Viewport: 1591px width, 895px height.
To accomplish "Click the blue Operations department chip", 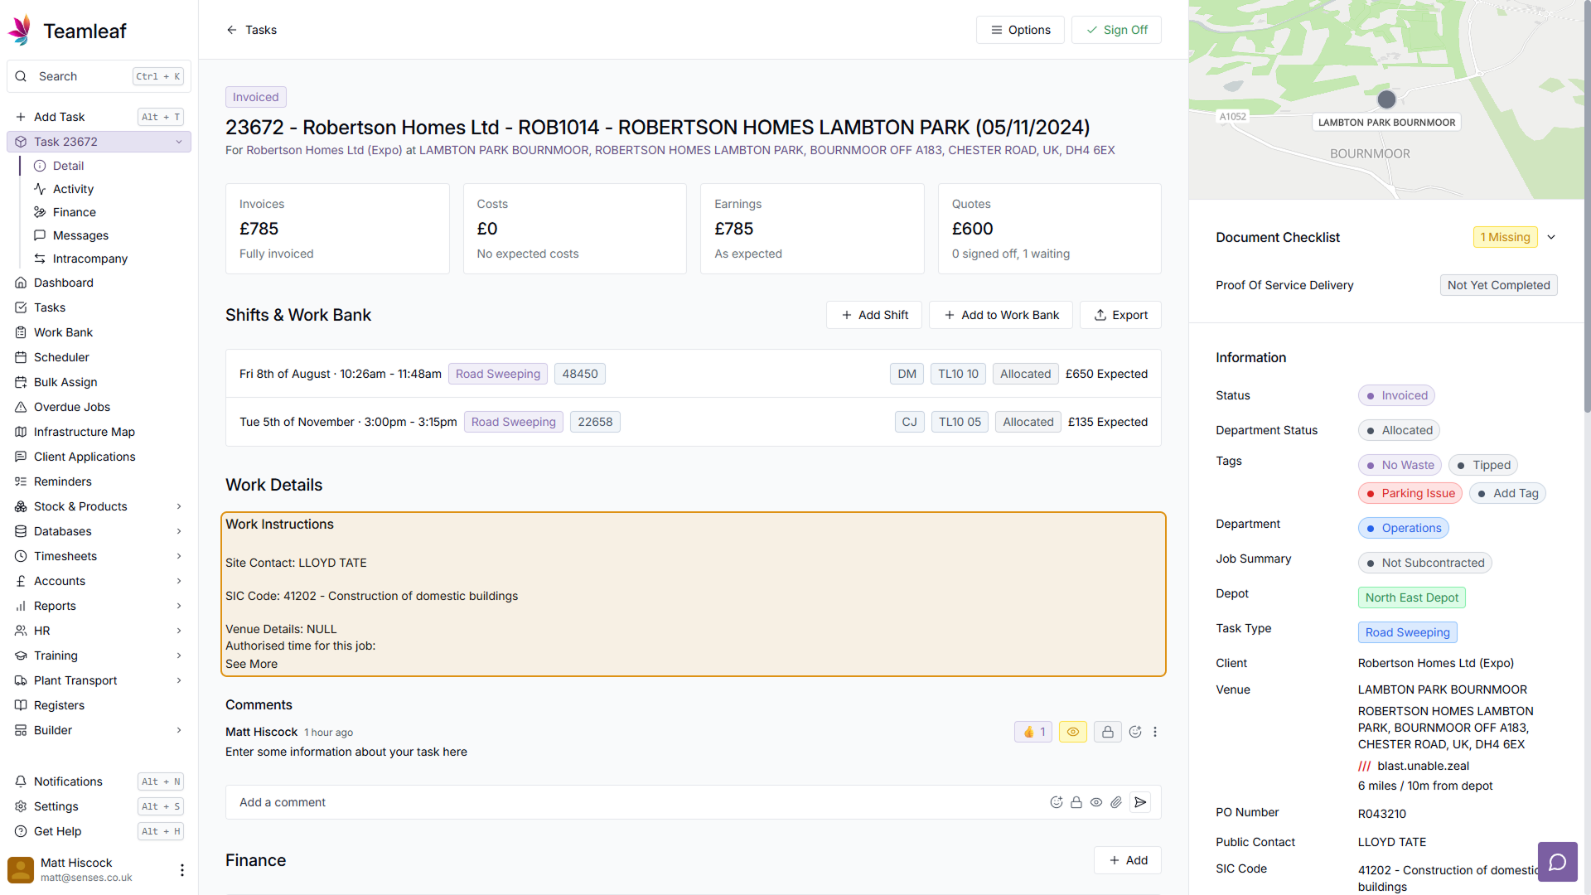I will click(1404, 528).
